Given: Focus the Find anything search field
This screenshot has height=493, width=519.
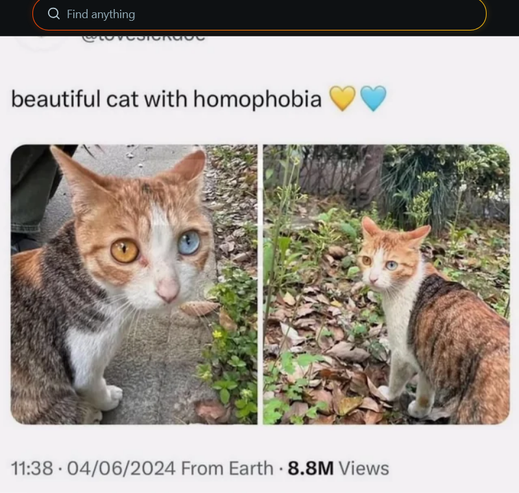Looking at the screenshot, I should pos(259,14).
